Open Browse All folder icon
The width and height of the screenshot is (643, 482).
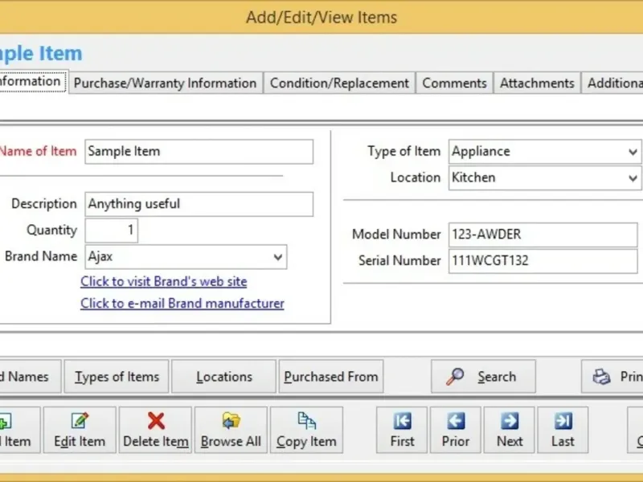tap(231, 420)
